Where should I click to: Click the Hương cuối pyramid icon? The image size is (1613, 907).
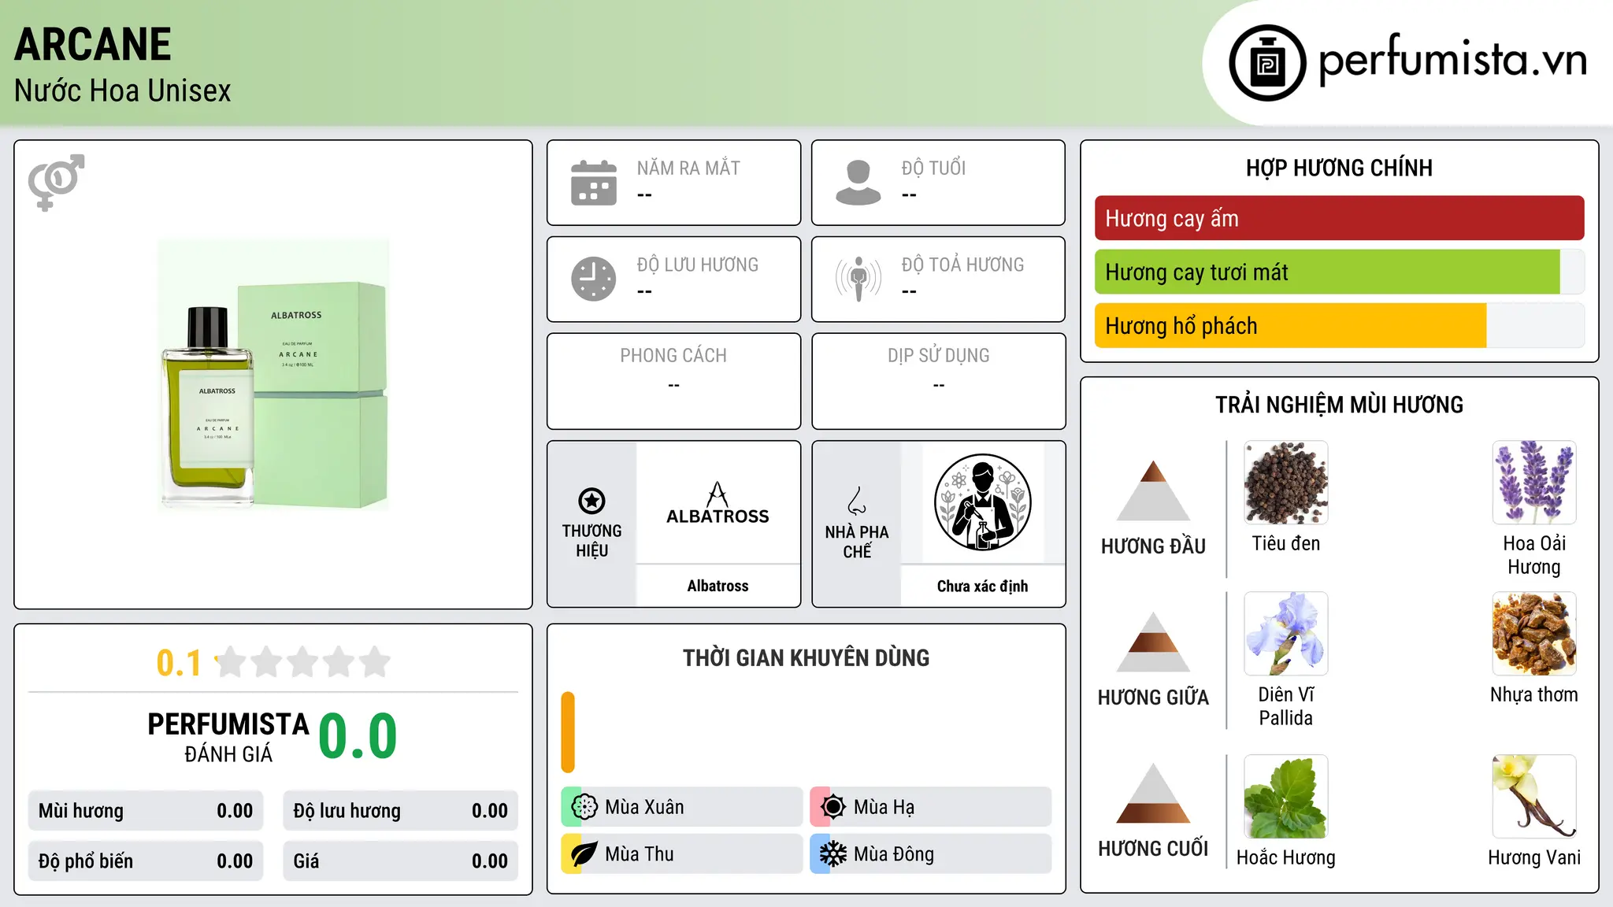[1153, 793]
